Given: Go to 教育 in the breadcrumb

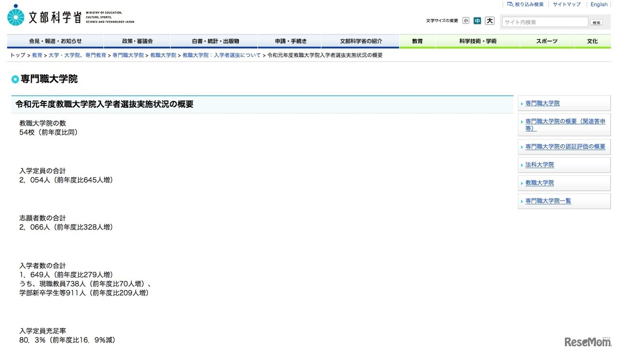Looking at the screenshot, I should point(37,56).
